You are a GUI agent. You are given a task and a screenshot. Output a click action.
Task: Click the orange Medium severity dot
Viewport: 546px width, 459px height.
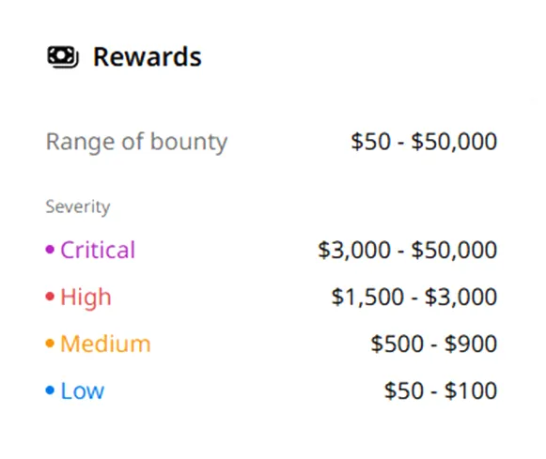(x=50, y=344)
